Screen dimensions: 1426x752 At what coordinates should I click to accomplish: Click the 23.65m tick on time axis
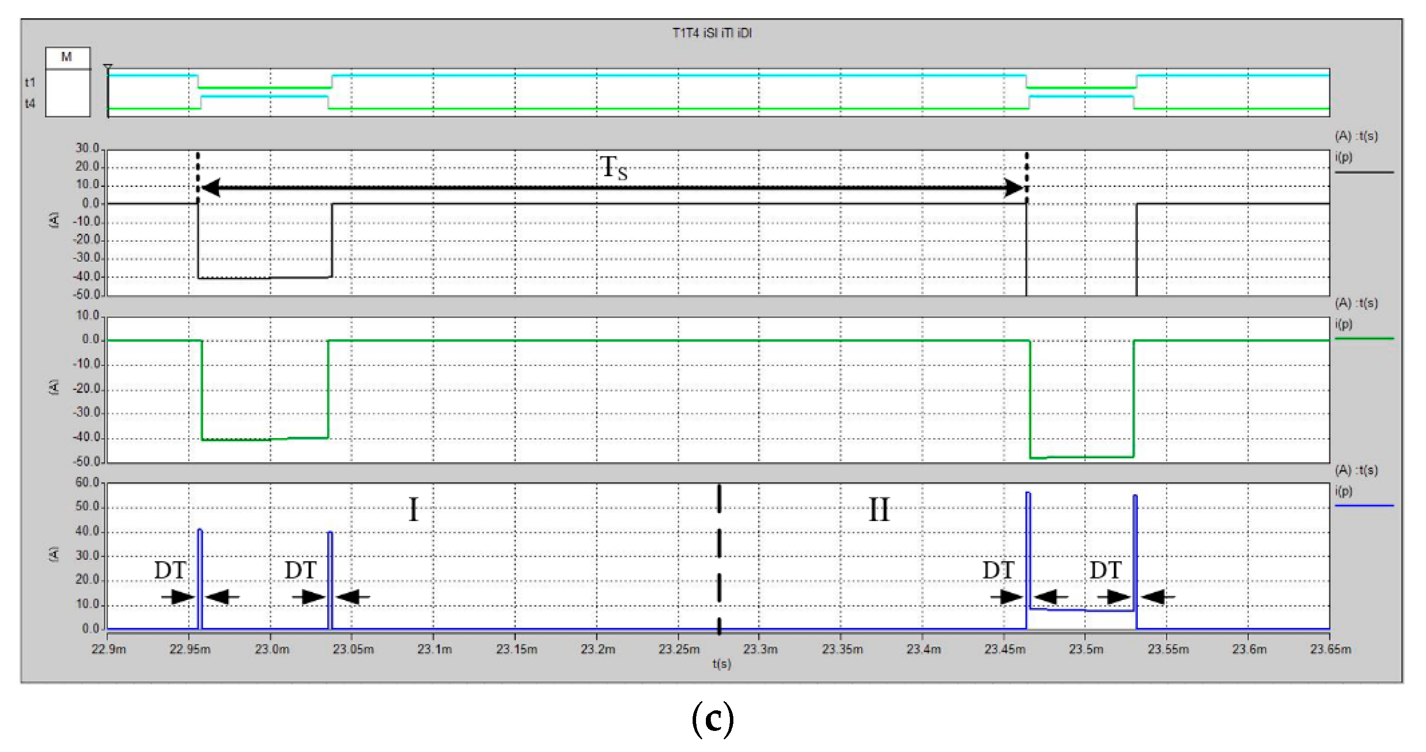1330,649
